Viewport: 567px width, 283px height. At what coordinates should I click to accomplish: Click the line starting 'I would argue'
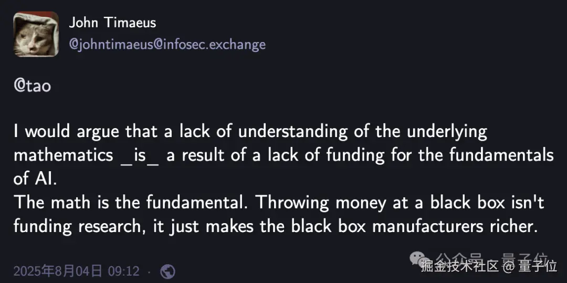click(x=250, y=131)
